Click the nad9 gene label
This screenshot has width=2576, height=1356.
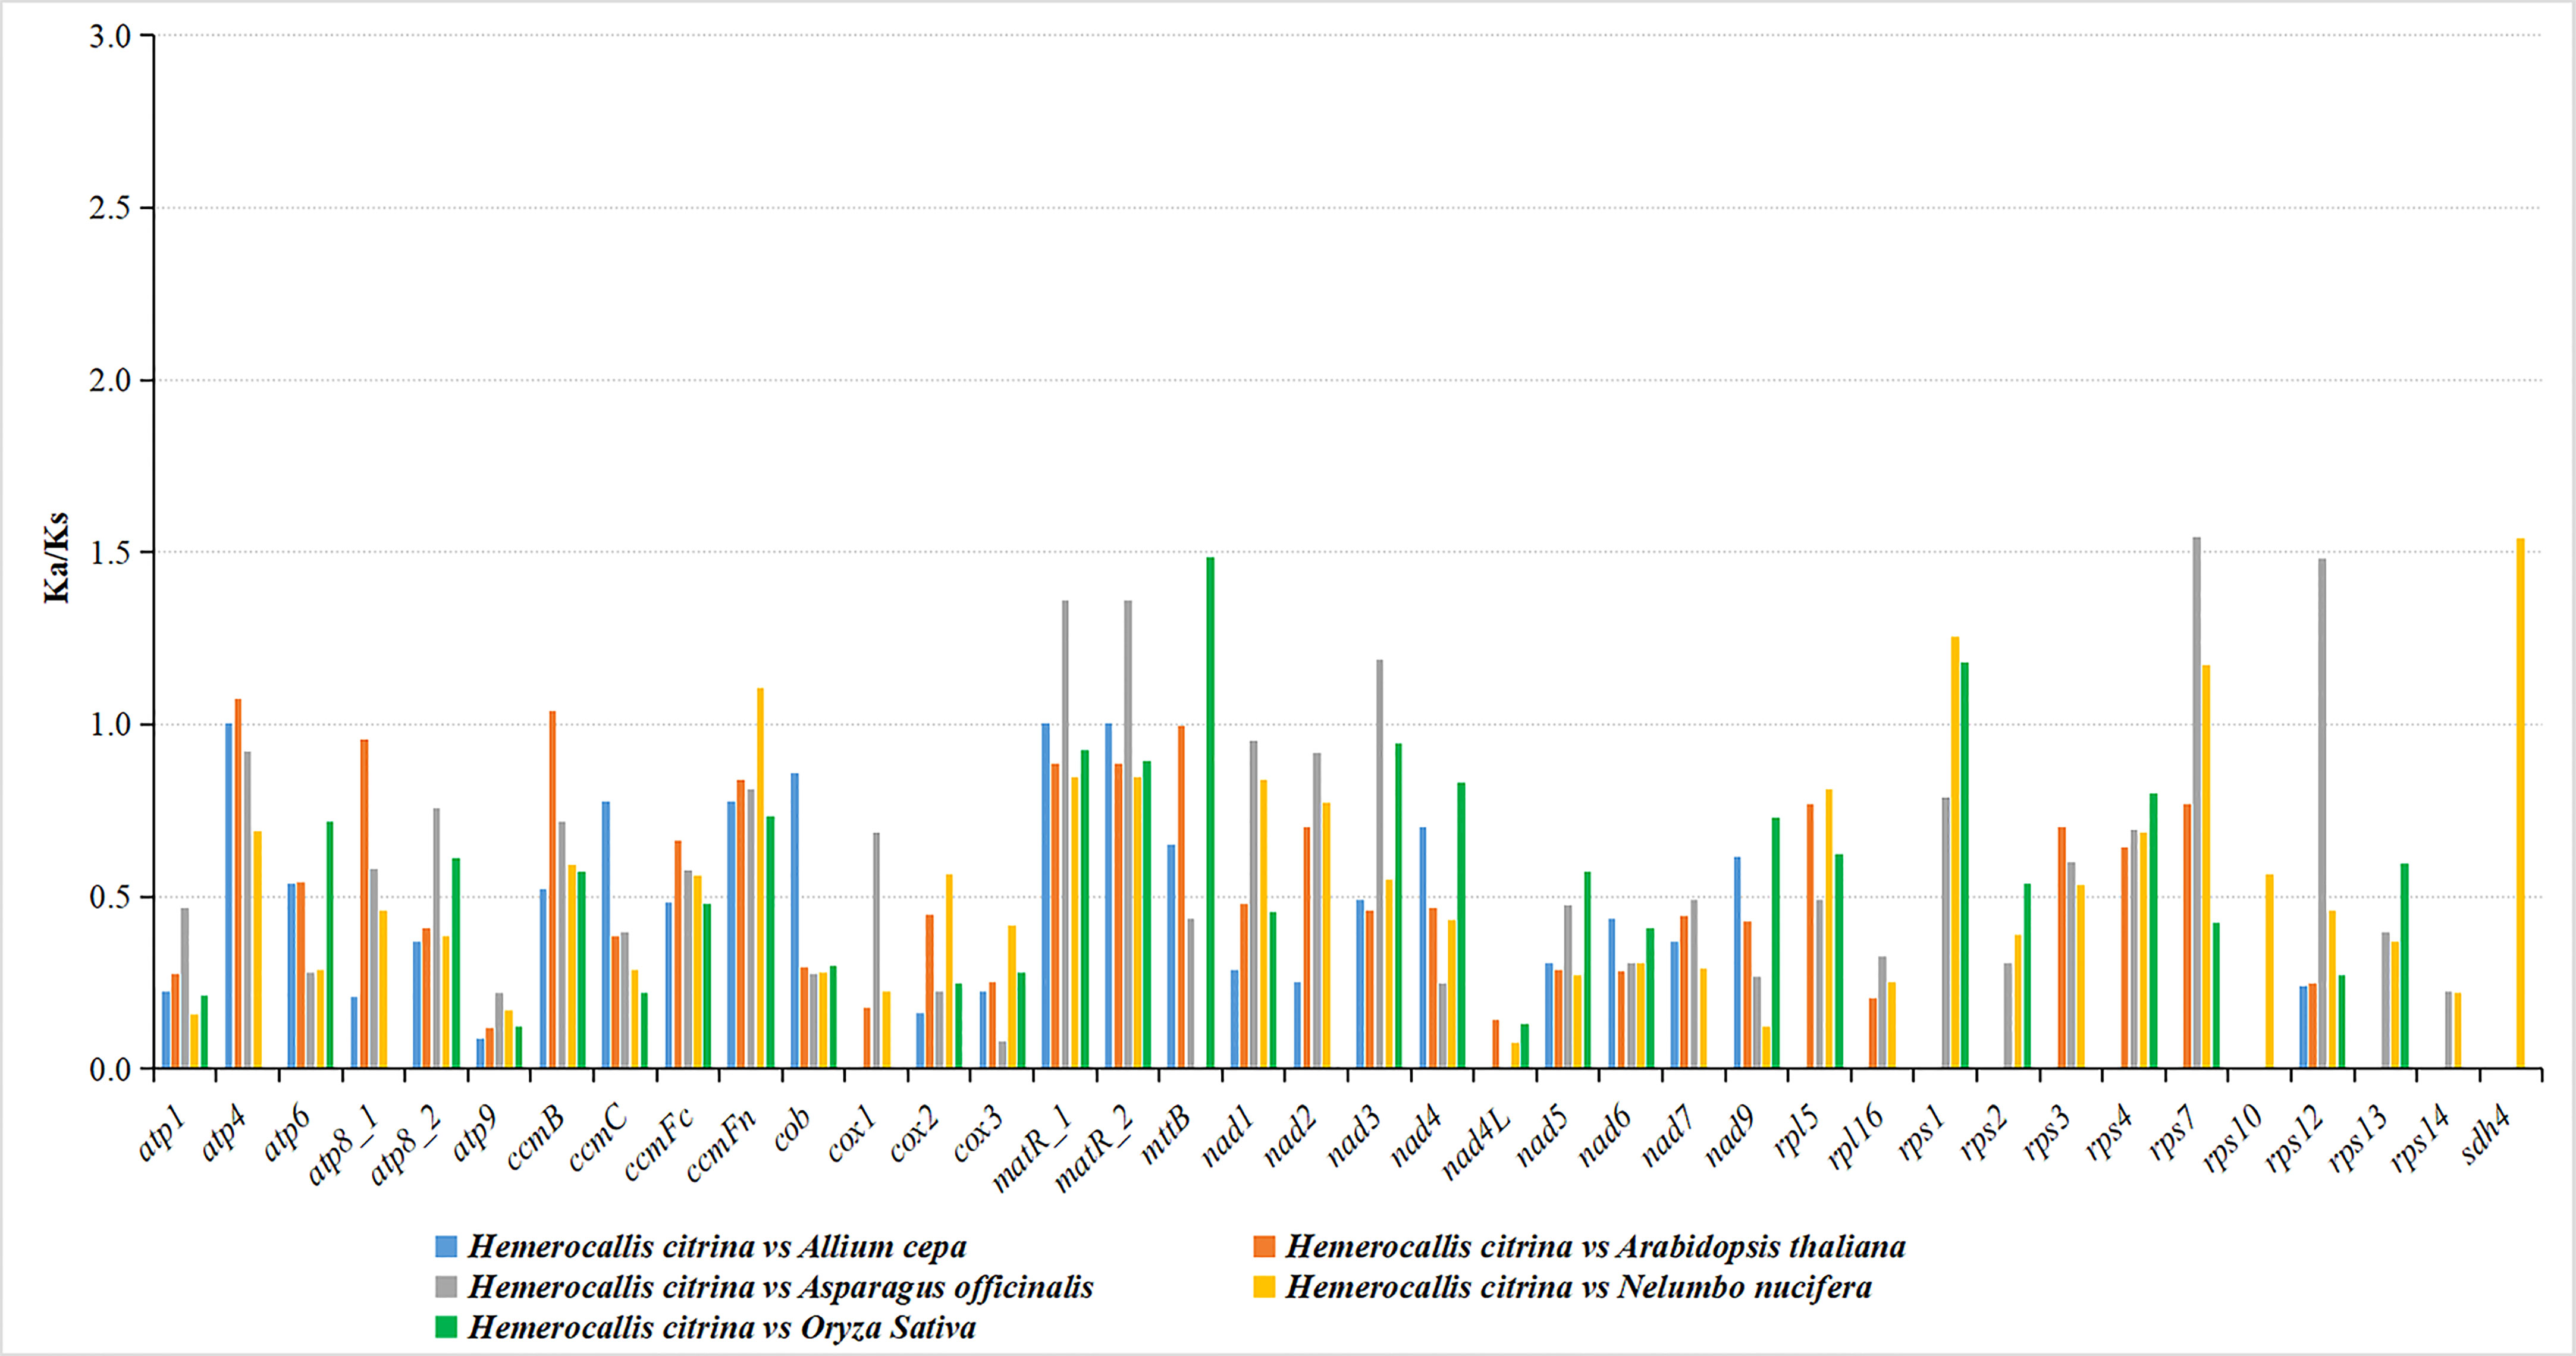pyautogui.click(x=1731, y=1137)
